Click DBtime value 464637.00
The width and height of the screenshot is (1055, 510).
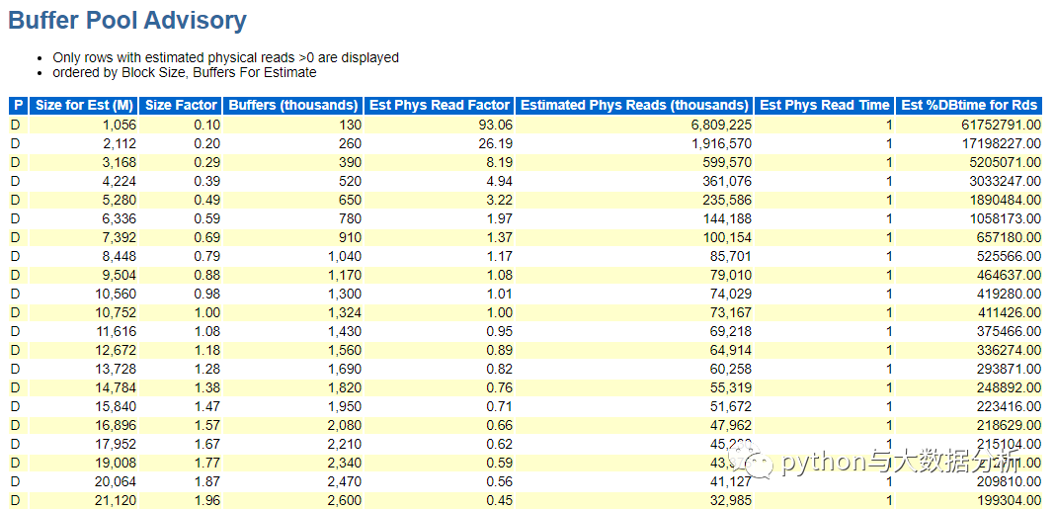coord(1010,275)
